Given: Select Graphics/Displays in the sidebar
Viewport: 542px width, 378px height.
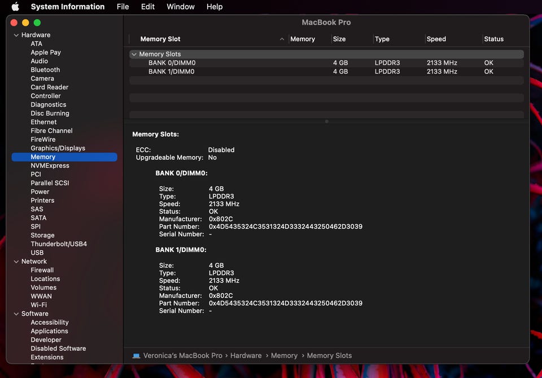Looking at the screenshot, I should pyautogui.click(x=58, y=148).
